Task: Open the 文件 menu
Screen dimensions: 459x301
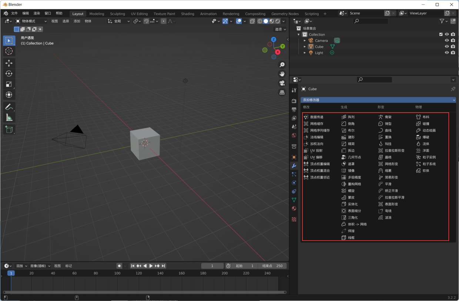Action: 14,13
